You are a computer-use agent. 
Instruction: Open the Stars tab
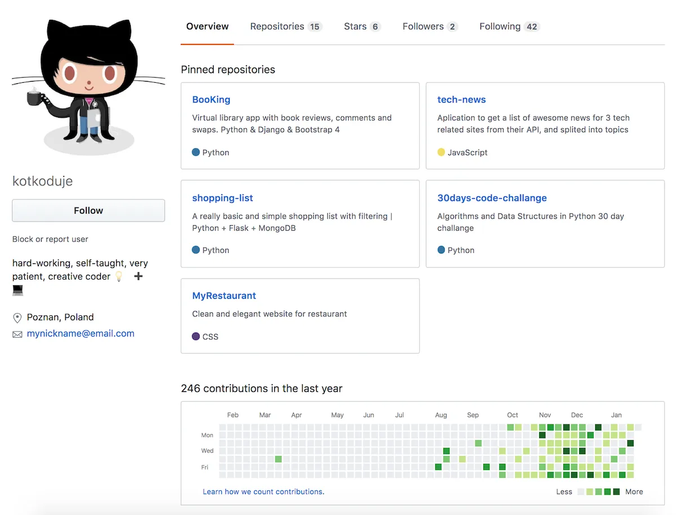point(362,26)
